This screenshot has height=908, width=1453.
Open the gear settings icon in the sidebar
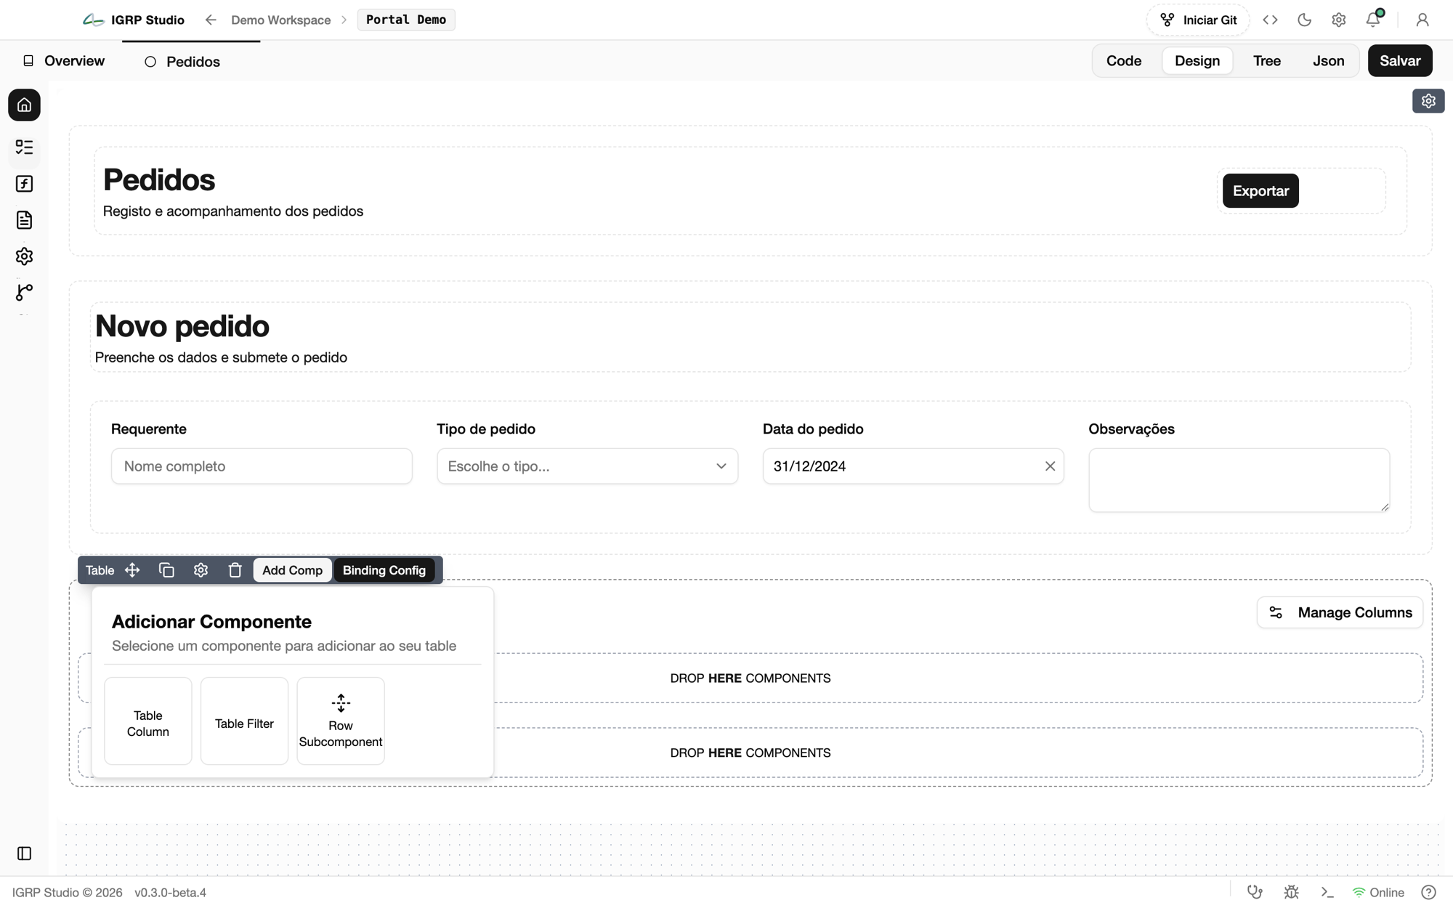tap(24, 256)
